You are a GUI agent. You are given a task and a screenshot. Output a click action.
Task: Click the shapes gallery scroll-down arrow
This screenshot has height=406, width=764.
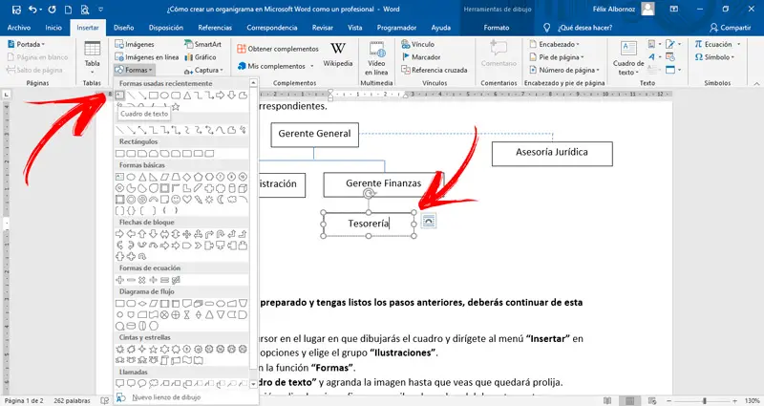(253, 384)
